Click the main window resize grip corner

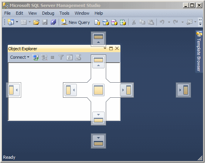coord(200,158)
